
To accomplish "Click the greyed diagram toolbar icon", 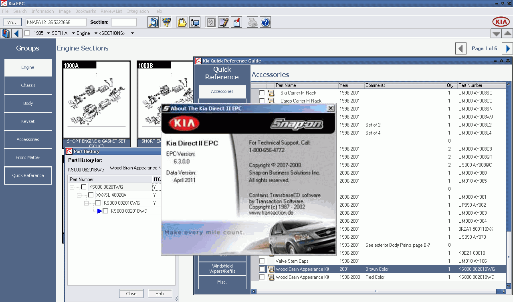I will pos(211,22).
